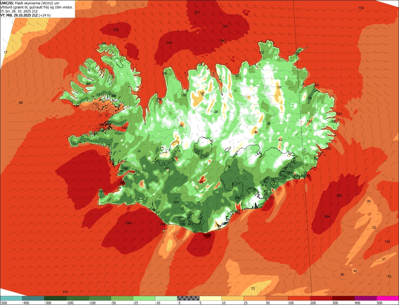Click the light green legend swatch between -25 and -10
This screenshot has width=399, height=305.
point(144,298)
